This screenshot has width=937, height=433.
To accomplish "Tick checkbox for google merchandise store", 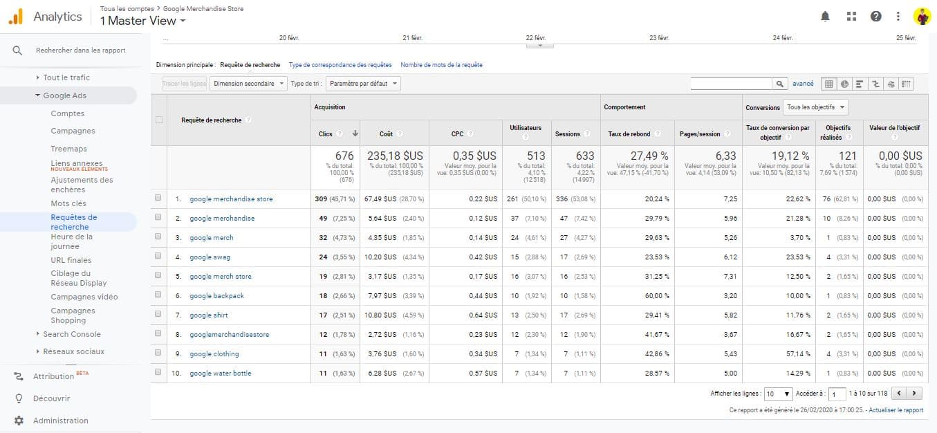I will [158, 199].
